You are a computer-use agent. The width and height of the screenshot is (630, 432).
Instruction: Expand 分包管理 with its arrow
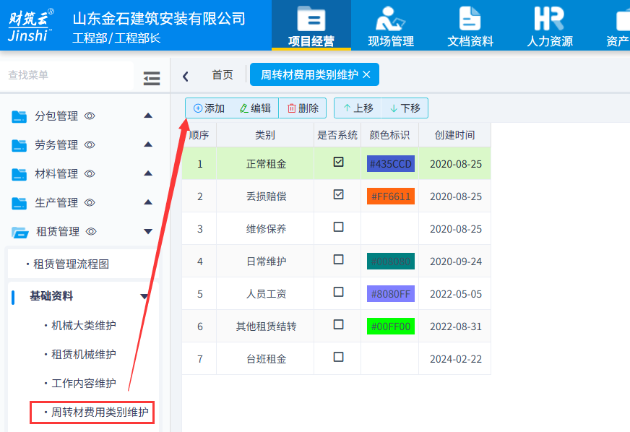148,116
